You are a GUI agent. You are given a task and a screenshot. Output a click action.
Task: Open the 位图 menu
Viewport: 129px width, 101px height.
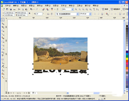coord(56,6)
